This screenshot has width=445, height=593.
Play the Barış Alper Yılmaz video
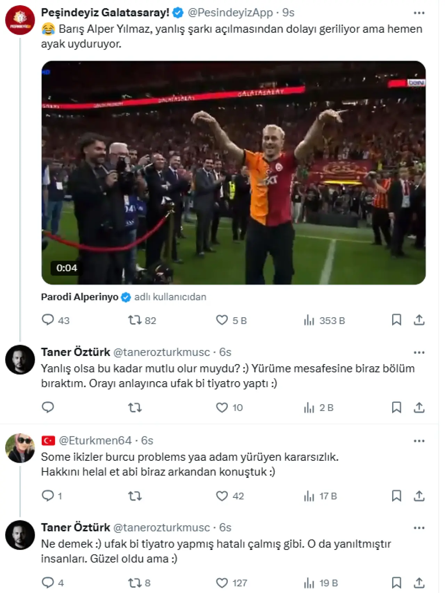pos(233,173)
